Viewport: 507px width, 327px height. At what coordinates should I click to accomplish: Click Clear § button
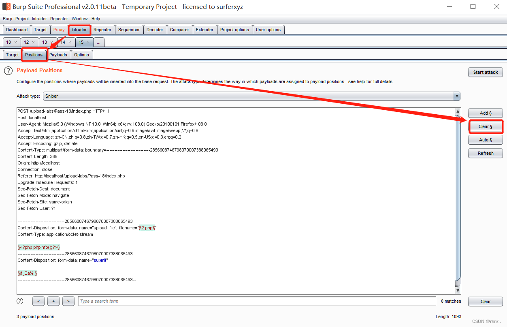486,126
